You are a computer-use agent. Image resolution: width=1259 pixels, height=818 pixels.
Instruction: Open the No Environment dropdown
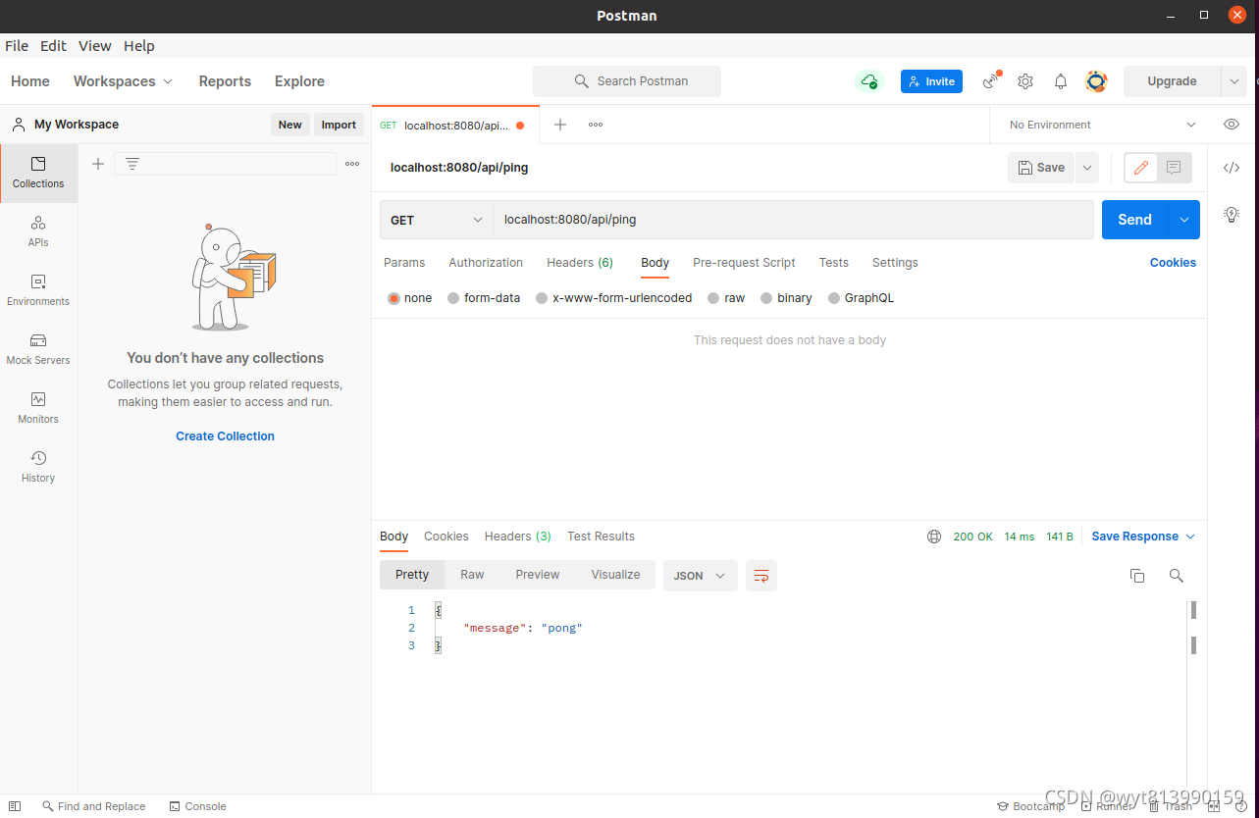click(x=1099, y=125)
